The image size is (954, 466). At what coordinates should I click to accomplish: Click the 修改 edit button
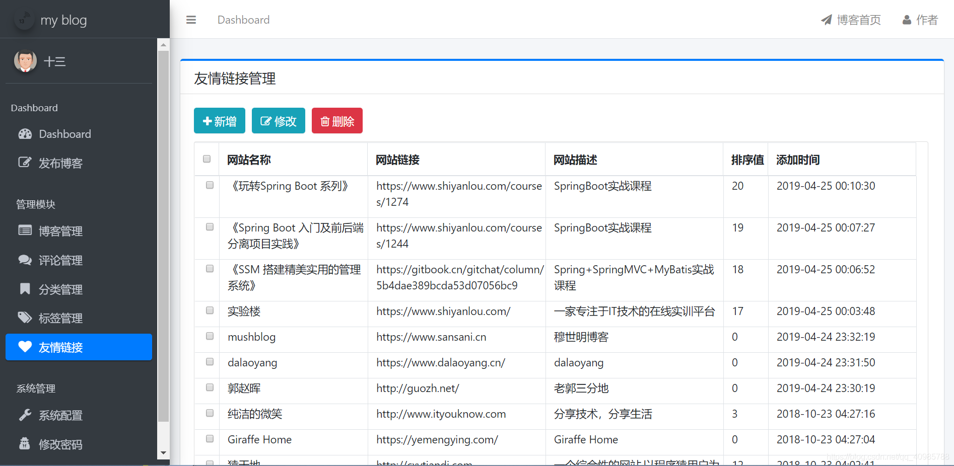[279, 121]
